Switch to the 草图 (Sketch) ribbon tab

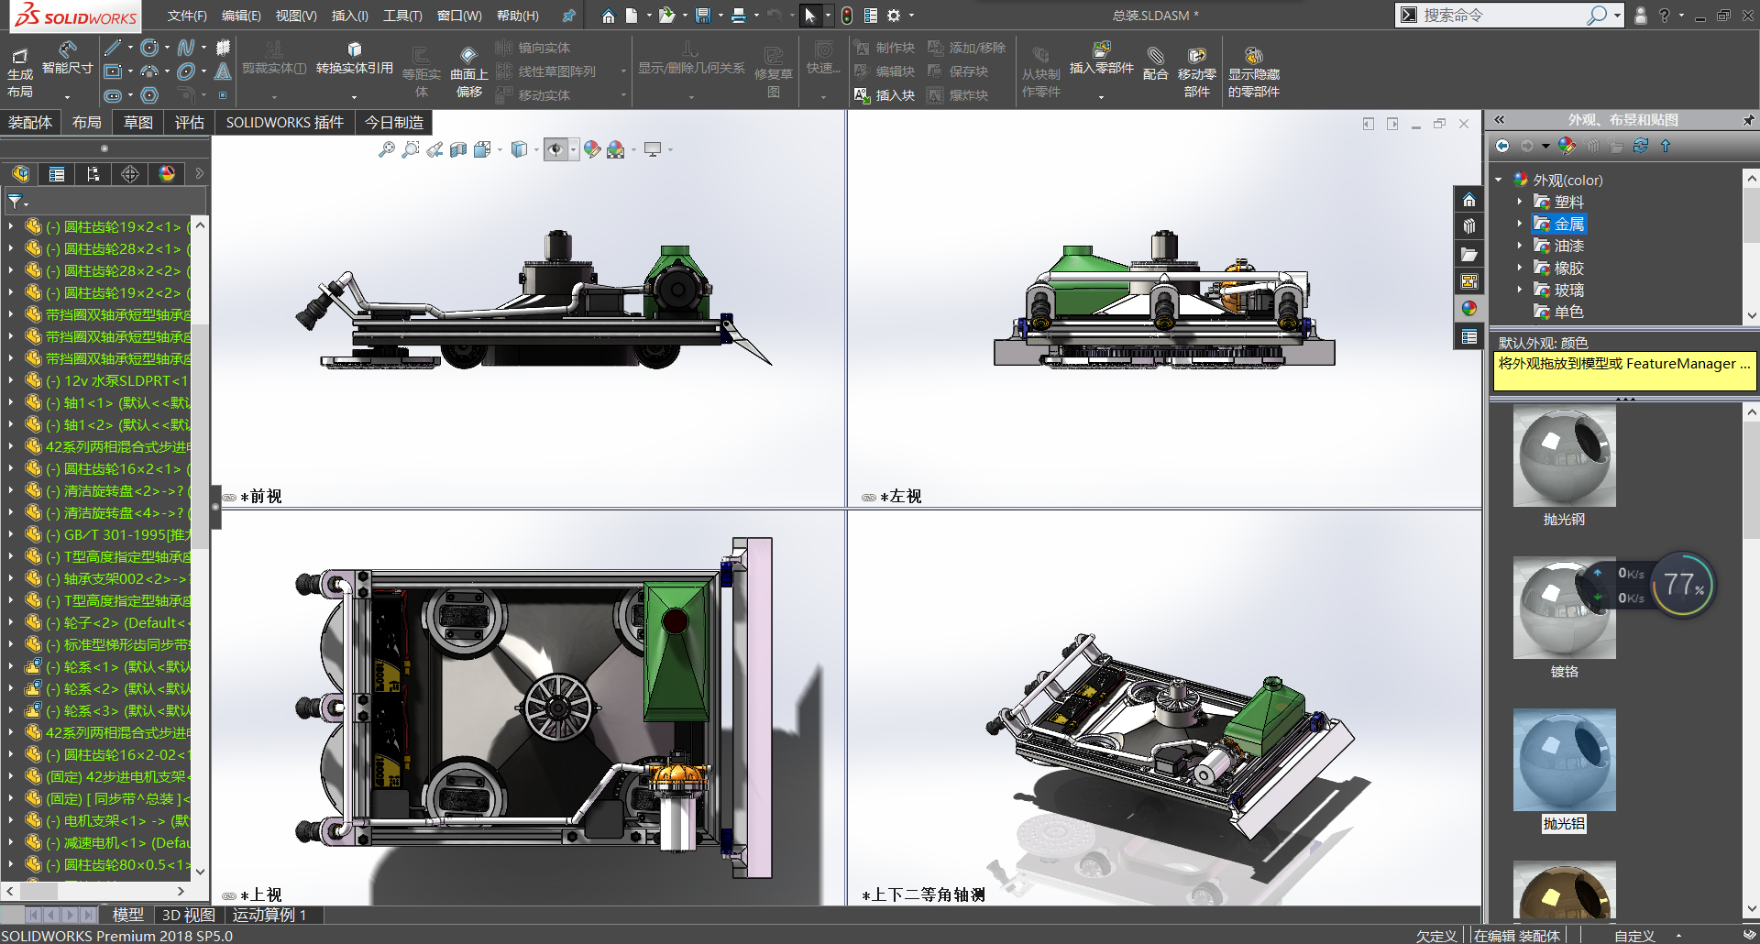click(138, 123)
